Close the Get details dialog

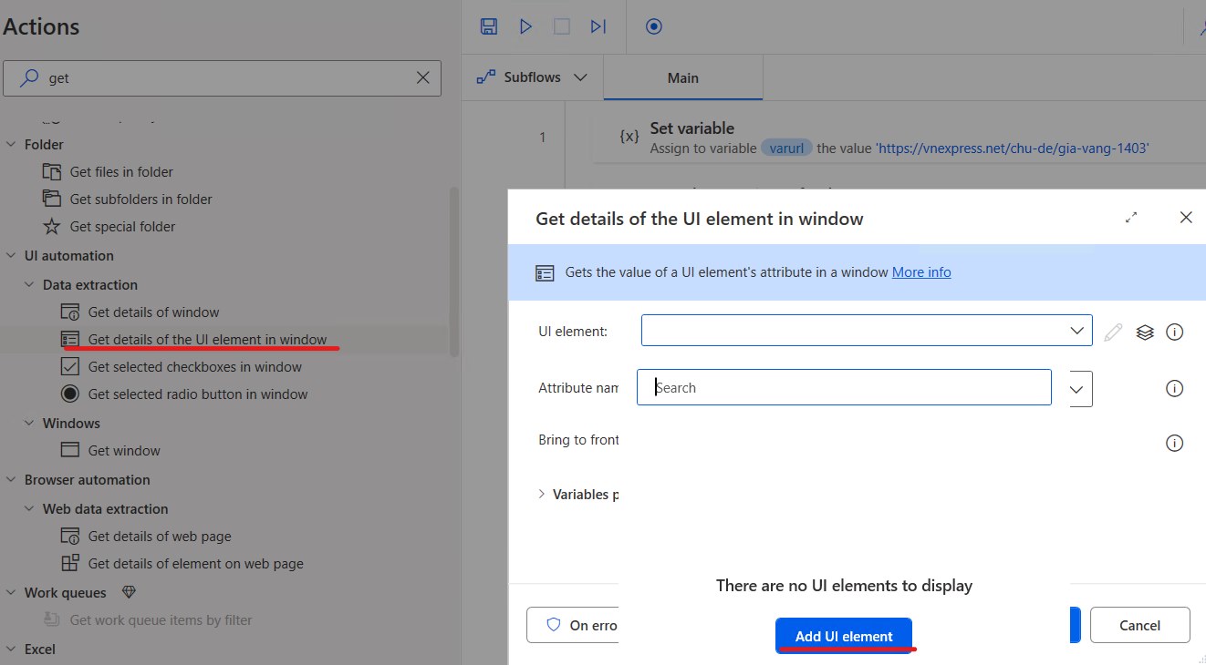click(1186, 217)
